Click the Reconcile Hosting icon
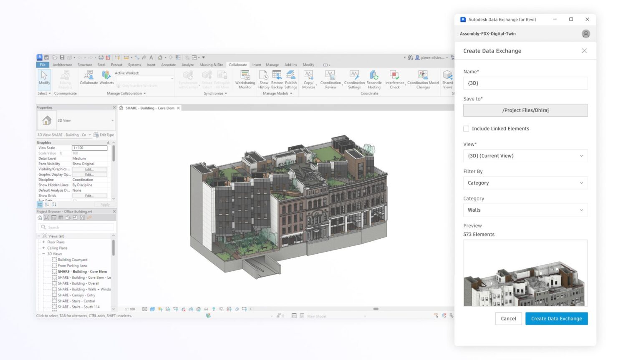 pos(374,79)
